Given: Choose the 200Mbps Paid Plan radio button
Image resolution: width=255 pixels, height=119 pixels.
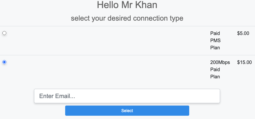Looking at the screenshot, I should click(4, 62).
